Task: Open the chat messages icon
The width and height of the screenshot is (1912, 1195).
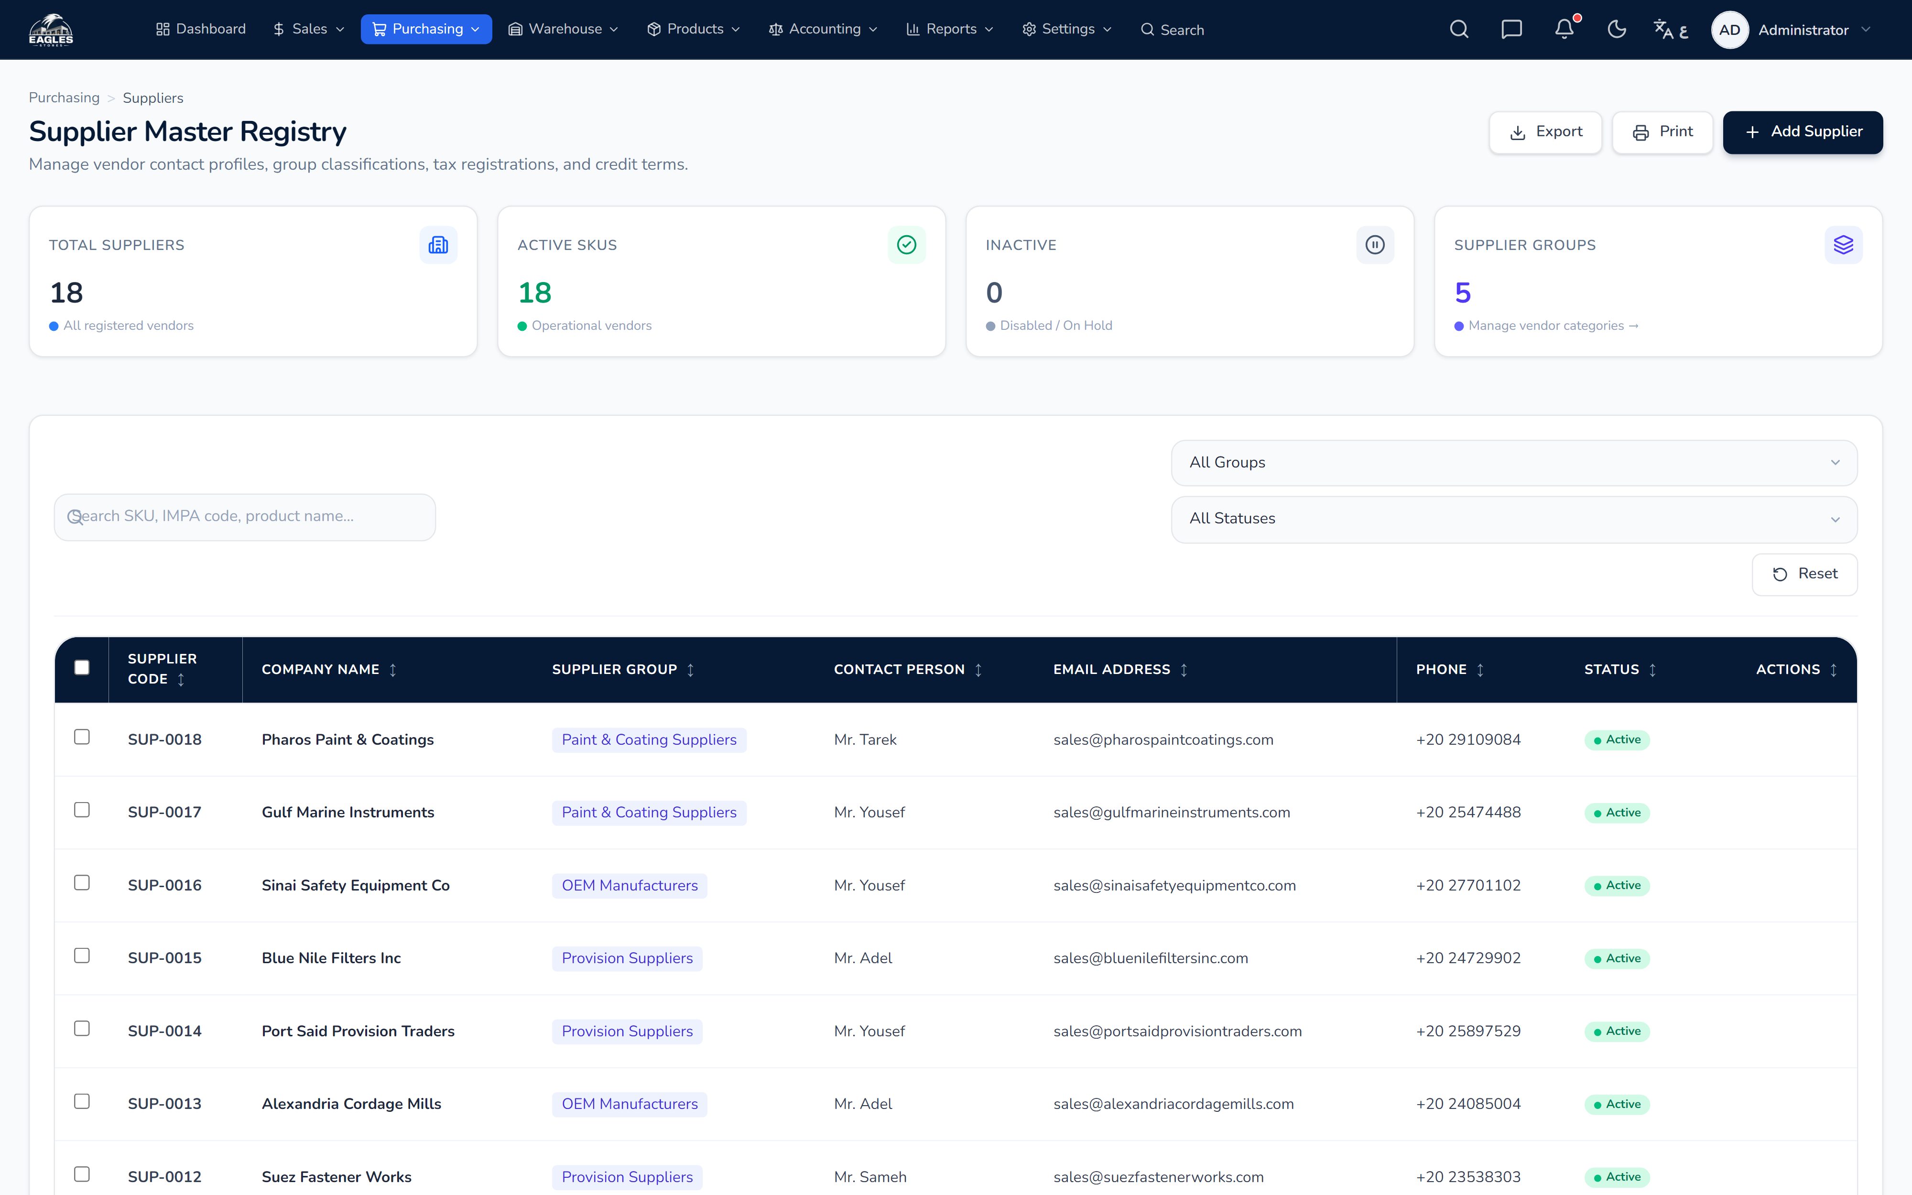Action: click(x=1511, y=29)
